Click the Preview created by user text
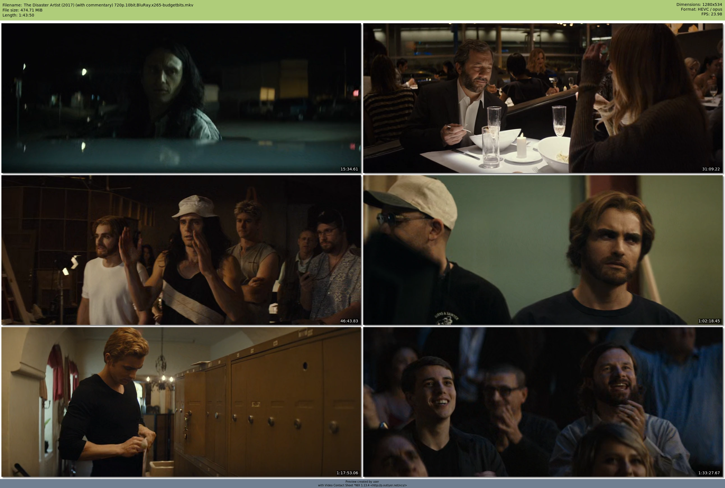 coord(362,482)
